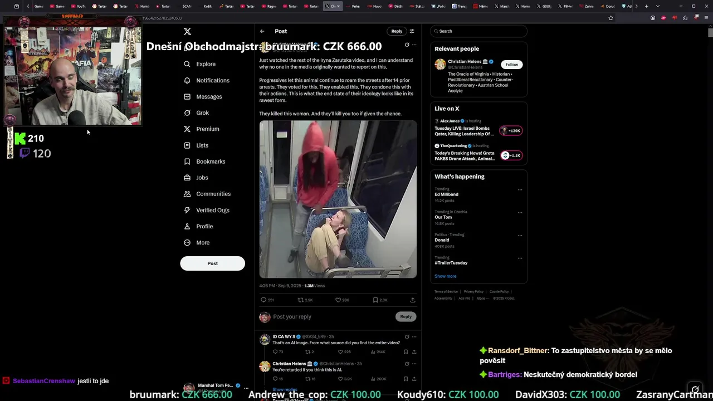The width and height of the screenshot is (713, 401).
Task: Open the X logo home link
Action: (187, 32)
